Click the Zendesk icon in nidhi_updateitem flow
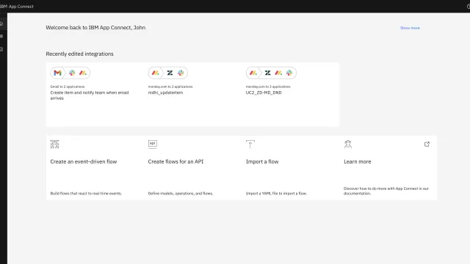This screenshot has width=470, height=264. click(x=170, y=73)
